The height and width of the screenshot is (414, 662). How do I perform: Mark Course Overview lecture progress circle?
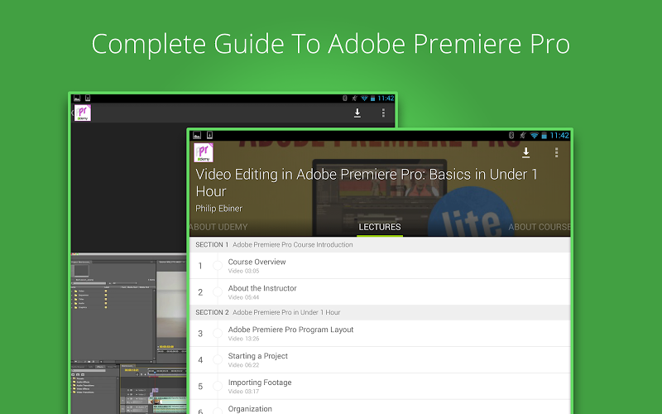[218, 266]
